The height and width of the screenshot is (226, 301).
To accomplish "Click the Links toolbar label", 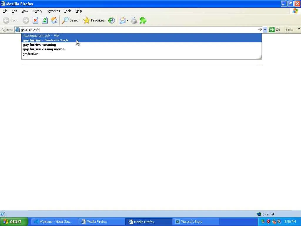I will 289,30.
